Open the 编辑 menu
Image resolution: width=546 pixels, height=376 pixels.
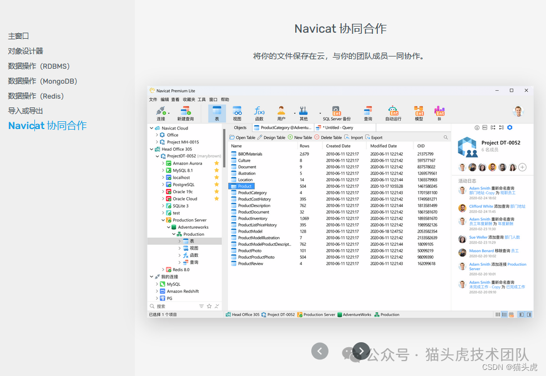(x=164, y=99)
